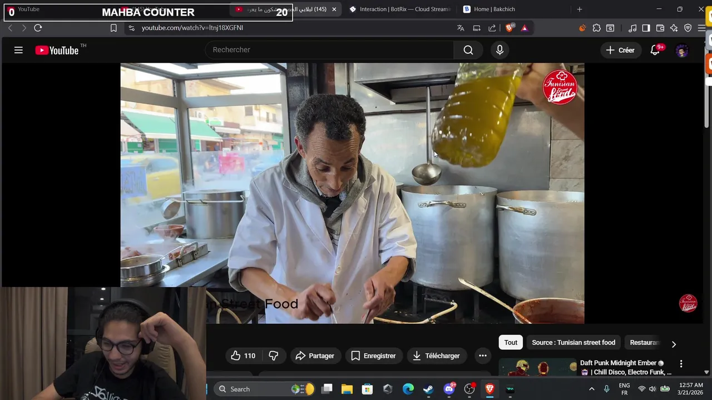The height and width of the screenshot is (400, 712).
Task: Share this page from address bar
Action: pos(492,28)
